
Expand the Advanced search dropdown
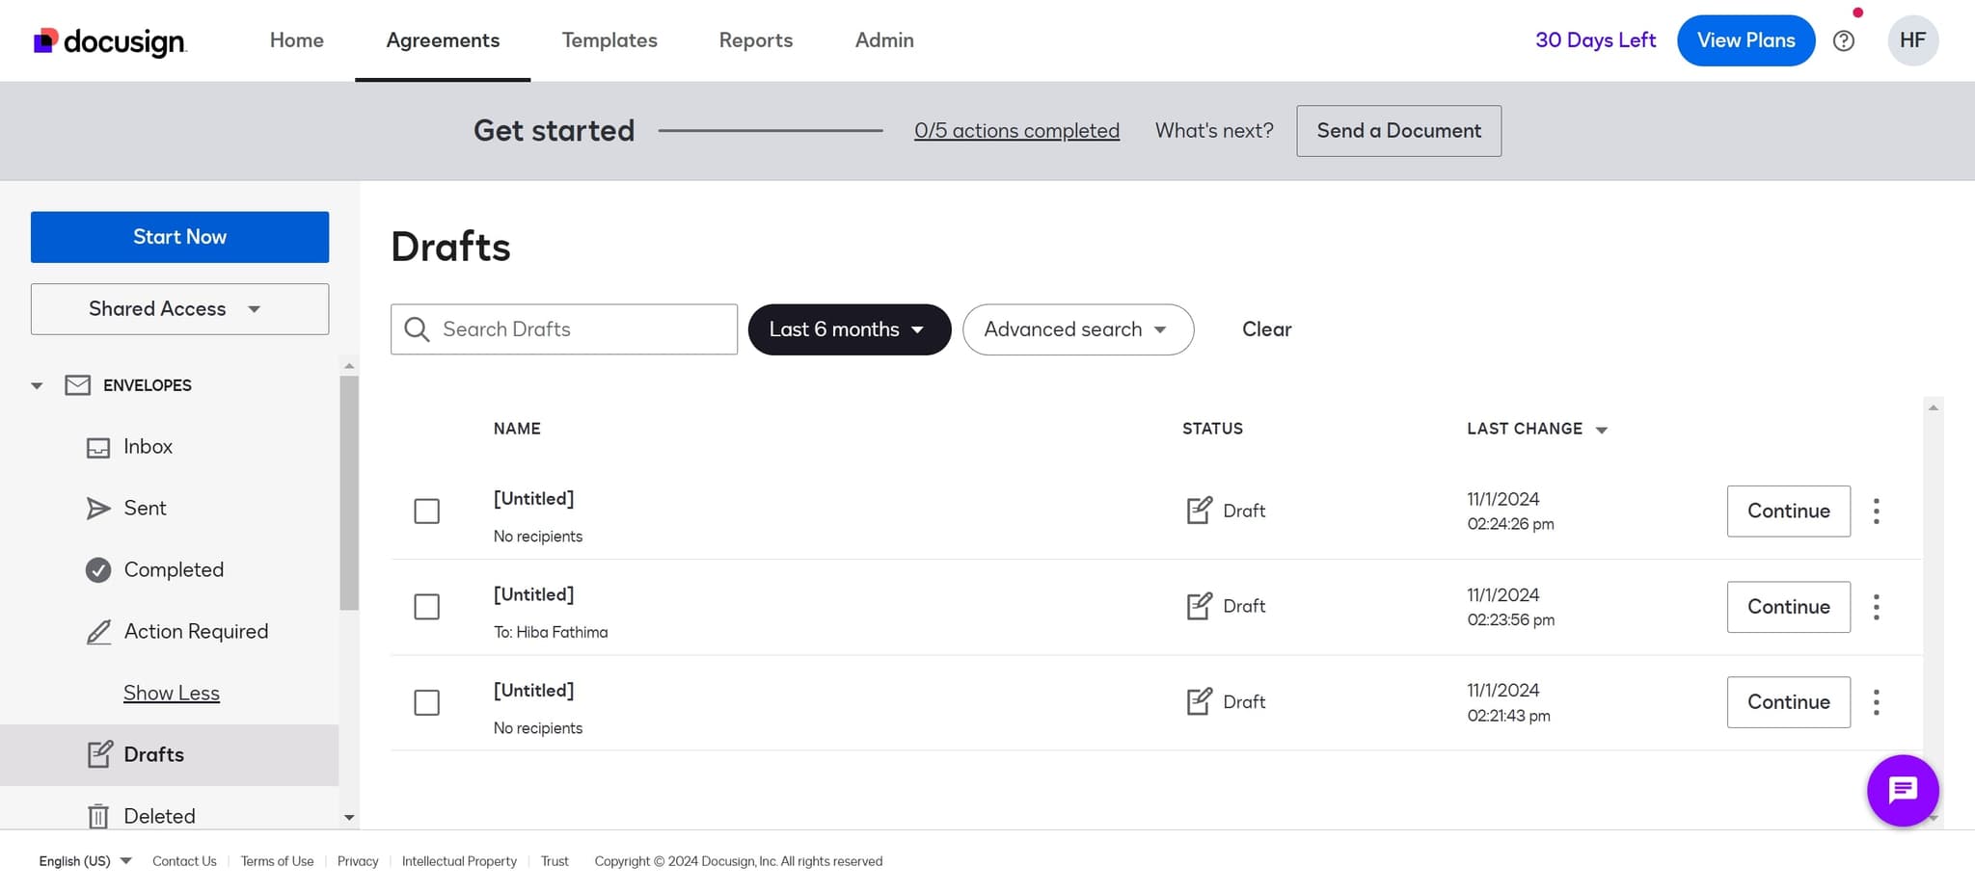pyautogui.click(x=1077, y=329)
